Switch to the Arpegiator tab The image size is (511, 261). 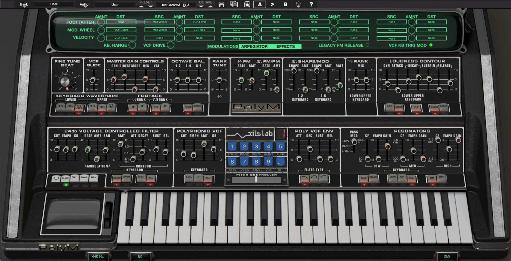[254, 46]
